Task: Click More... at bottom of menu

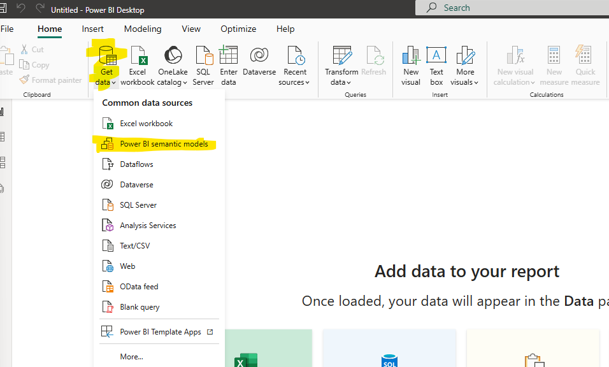Action: pyautogui.click(x=131, y=357)
